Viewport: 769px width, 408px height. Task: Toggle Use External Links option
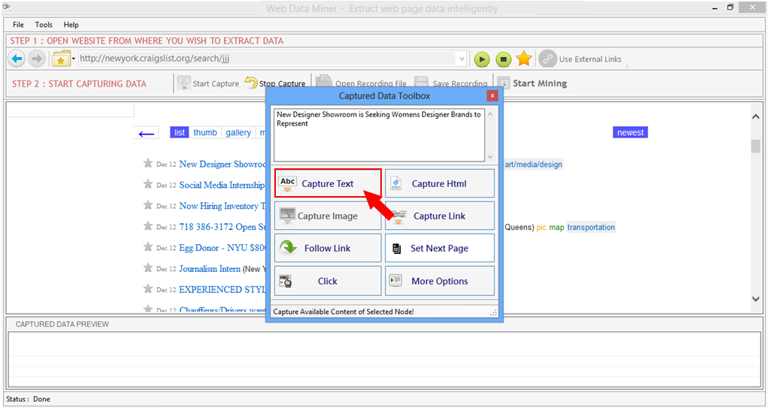(x=580, y=59)
